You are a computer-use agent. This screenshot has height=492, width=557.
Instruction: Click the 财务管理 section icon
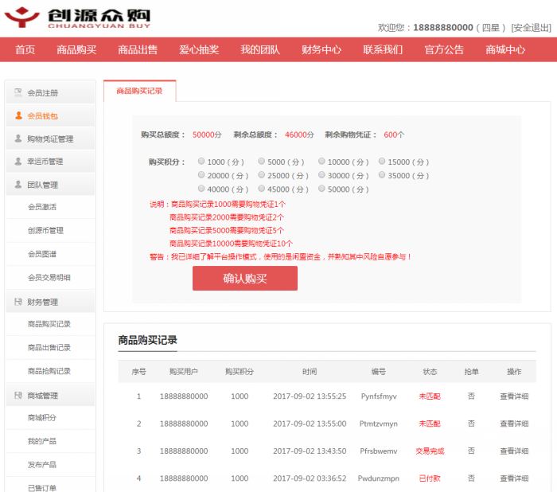18,302
